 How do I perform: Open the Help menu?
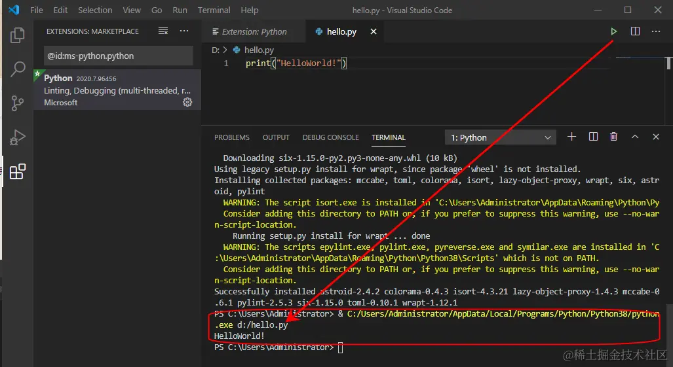point(250,10)
